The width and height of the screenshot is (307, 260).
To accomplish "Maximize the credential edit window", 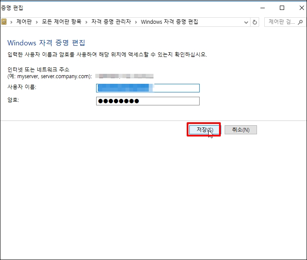I will [x=282, y=8].
